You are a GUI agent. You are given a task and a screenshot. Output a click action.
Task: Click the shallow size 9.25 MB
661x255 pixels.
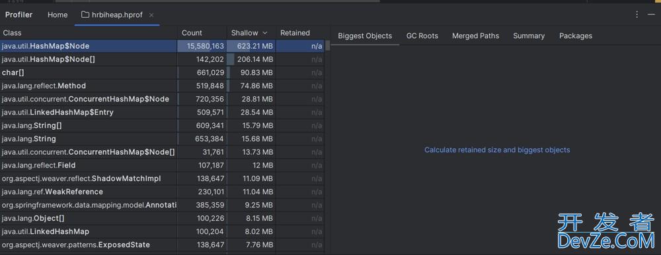[259, 205]
